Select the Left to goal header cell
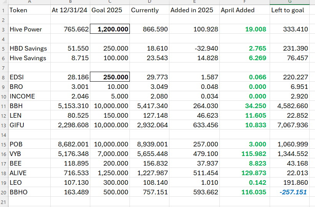 (x=290, y=10)
